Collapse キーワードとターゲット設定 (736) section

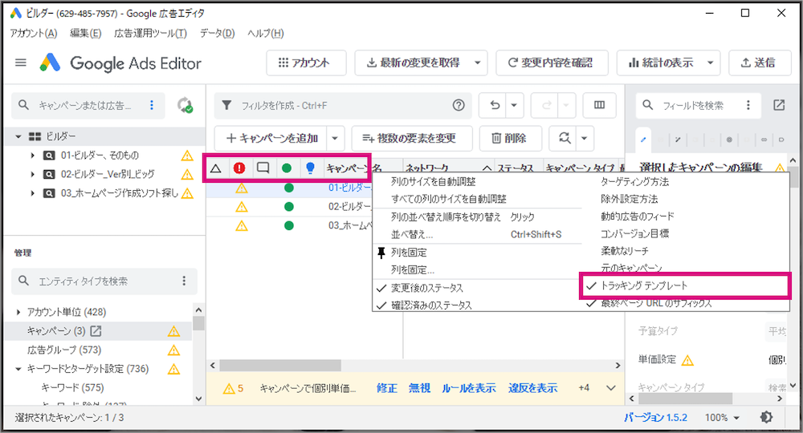click(18, 369)
